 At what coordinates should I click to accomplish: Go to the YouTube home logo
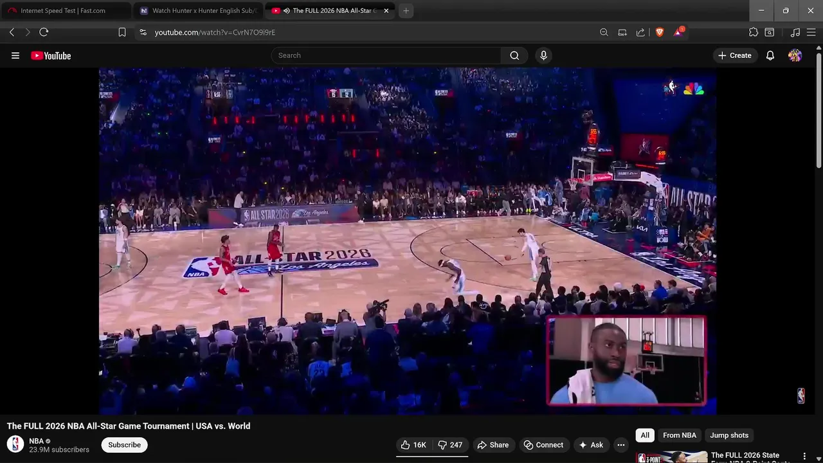51,56
